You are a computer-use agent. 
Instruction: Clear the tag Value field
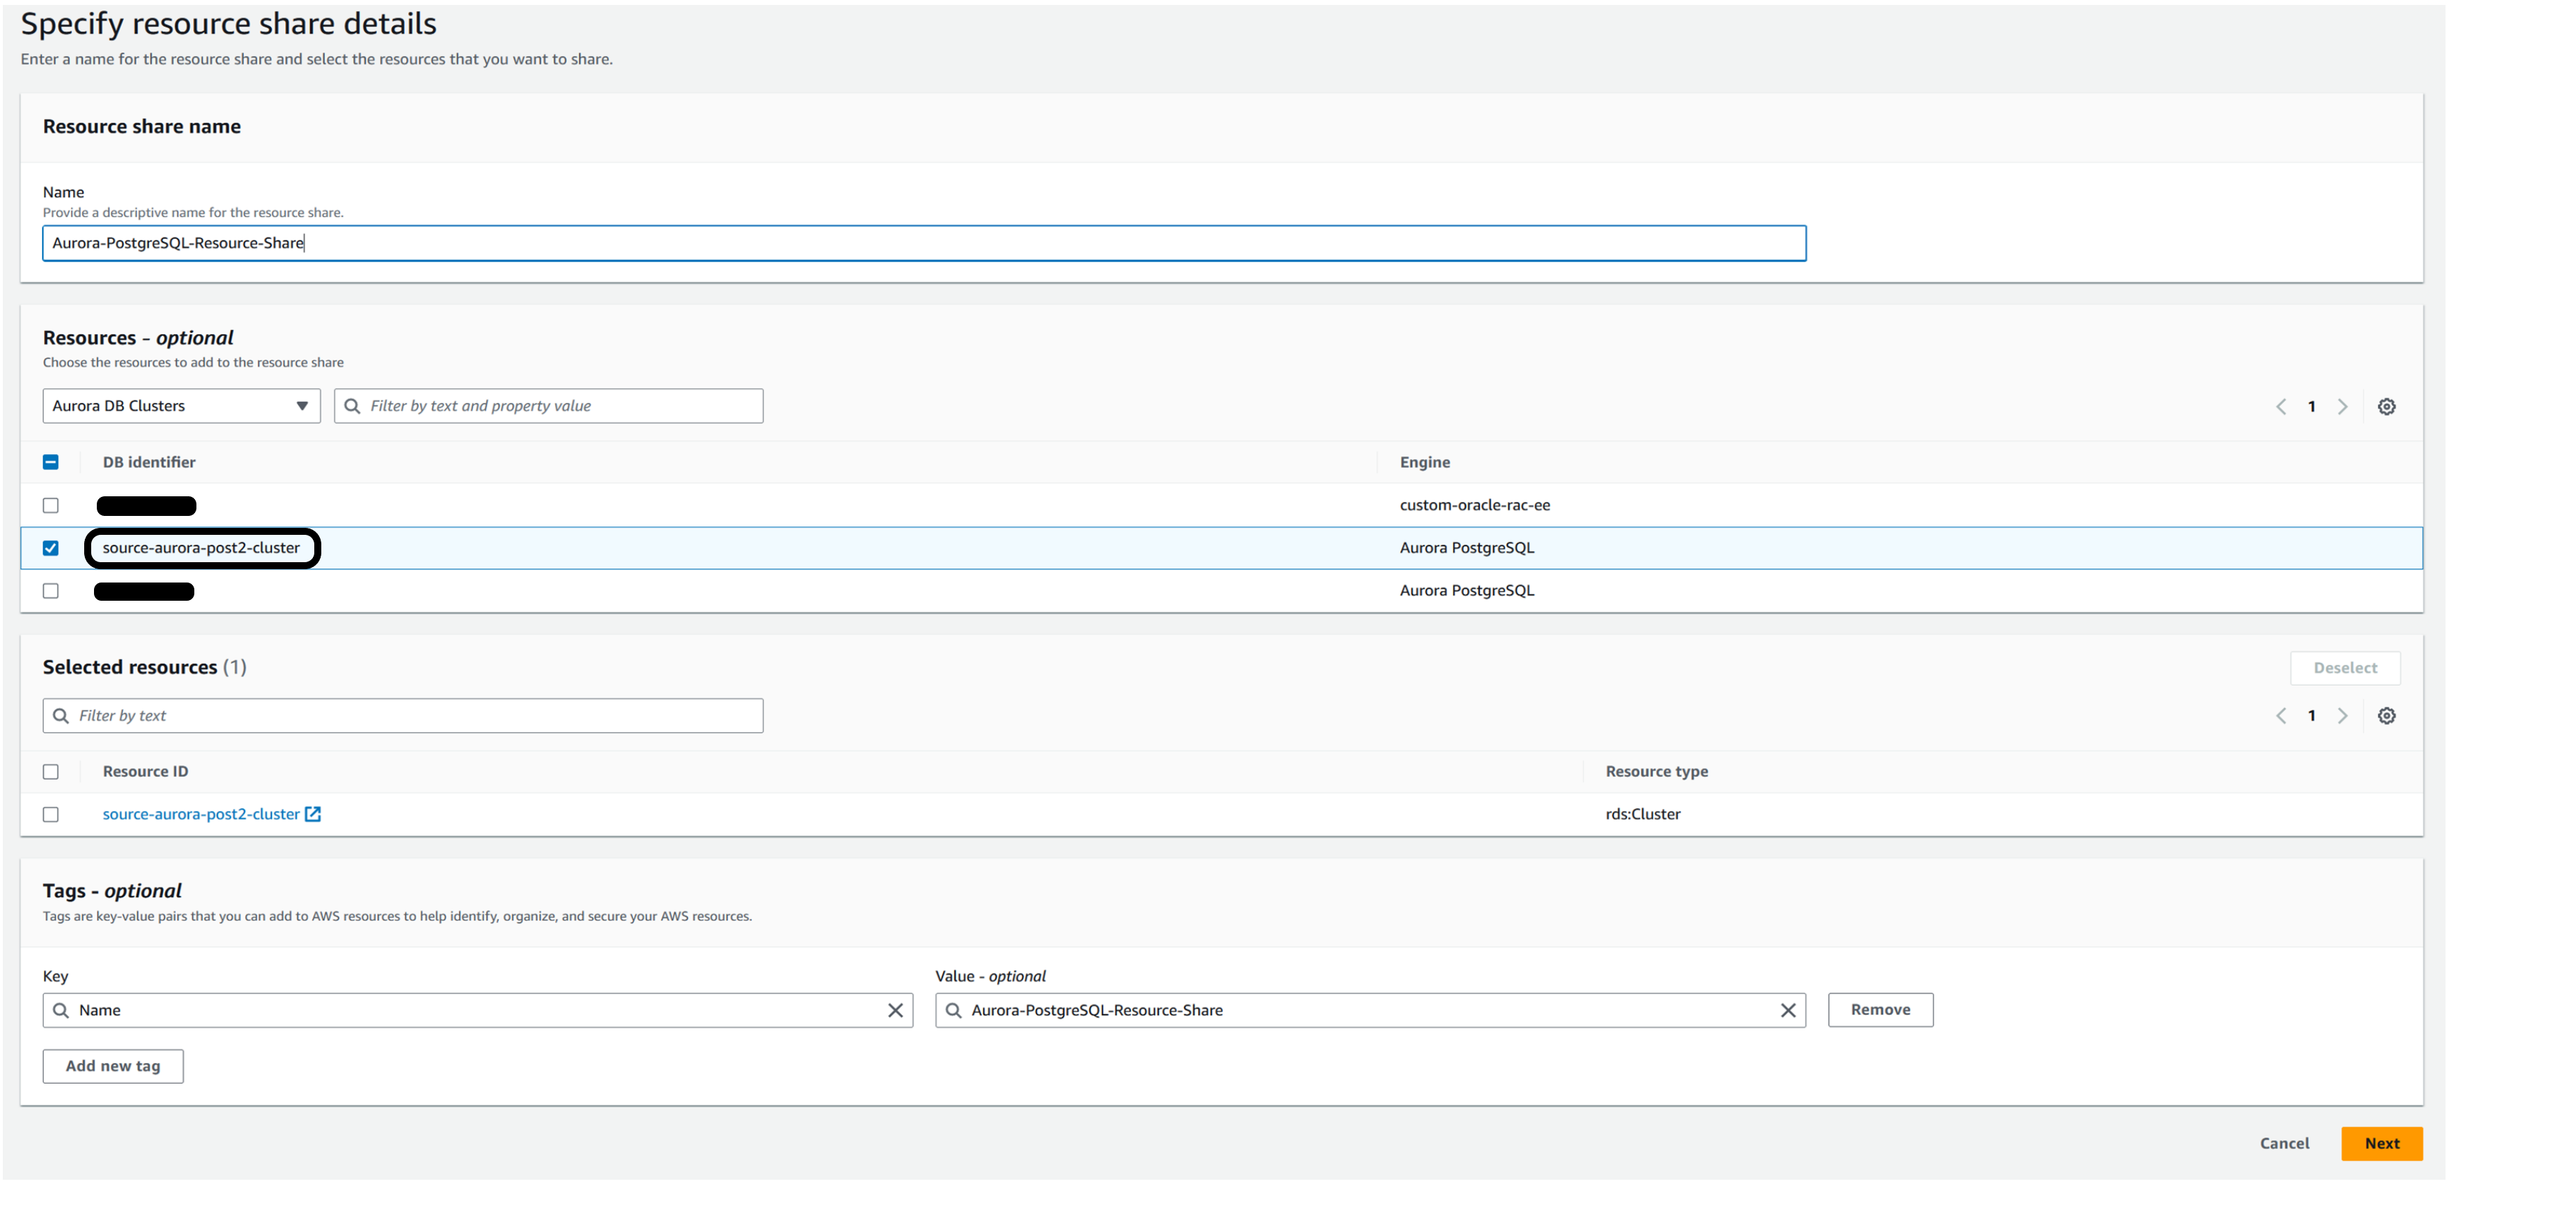pyautogui.click(x=1788, y=1010)
